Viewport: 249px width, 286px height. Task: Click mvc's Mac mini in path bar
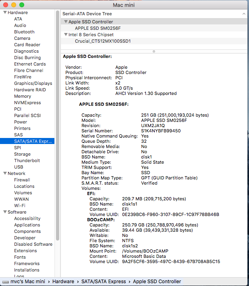28,282
